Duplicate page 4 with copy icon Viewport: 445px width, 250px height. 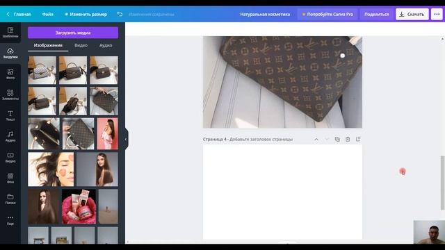point(337,139)
